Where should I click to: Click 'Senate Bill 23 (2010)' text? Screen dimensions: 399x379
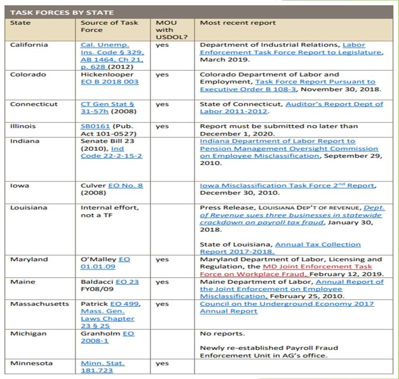tap(107, 145)
